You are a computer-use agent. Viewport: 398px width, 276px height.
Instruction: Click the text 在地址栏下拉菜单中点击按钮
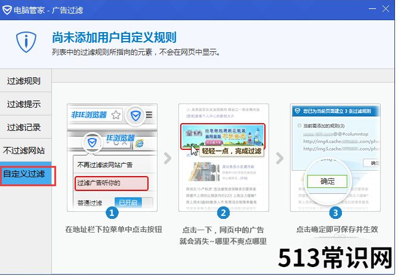113,230
